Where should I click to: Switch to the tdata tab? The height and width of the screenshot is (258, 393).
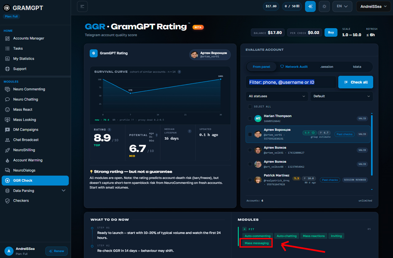pyautogui.click(x=357, y=67)
